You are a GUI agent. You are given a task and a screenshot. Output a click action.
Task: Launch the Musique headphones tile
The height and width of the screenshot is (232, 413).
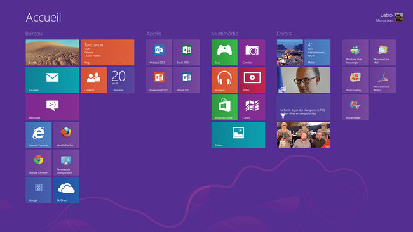224,80
